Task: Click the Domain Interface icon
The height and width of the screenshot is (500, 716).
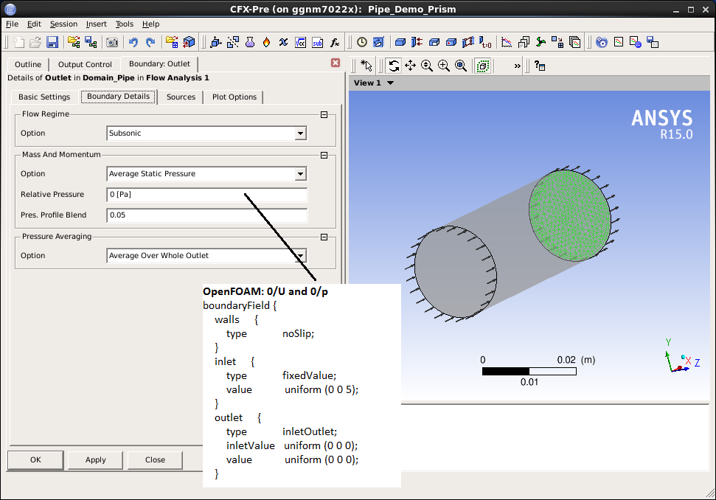Action: [468, 43]
